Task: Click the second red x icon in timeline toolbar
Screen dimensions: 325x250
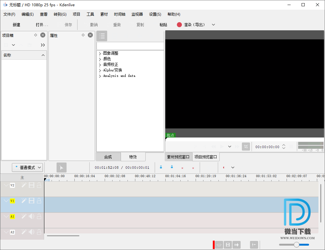Action: tap(193, 168)
